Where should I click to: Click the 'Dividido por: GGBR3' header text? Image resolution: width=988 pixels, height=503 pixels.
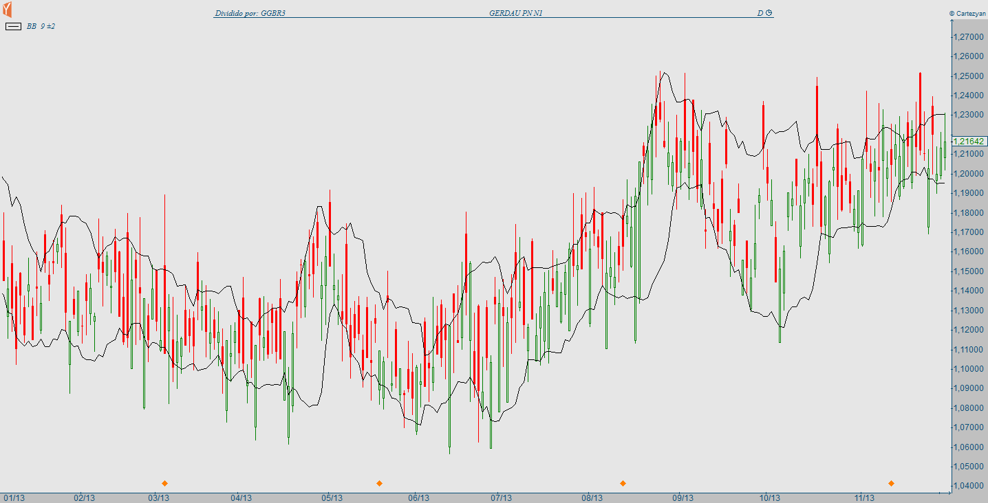[250, 13]
